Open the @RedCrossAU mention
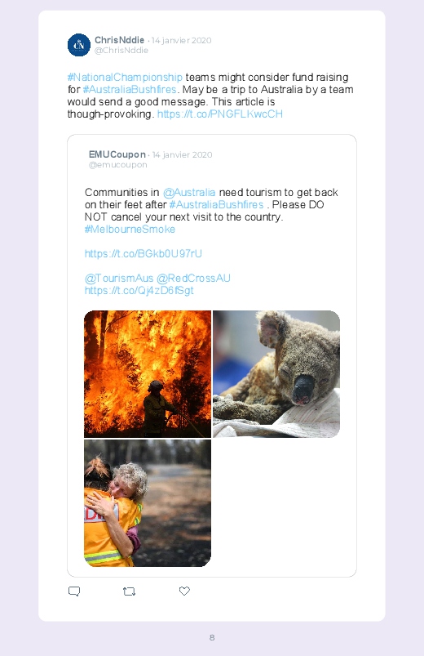Image resolution: width=424 pixels, height=656 pixels. pyautogui.click(x=193, y=279)
